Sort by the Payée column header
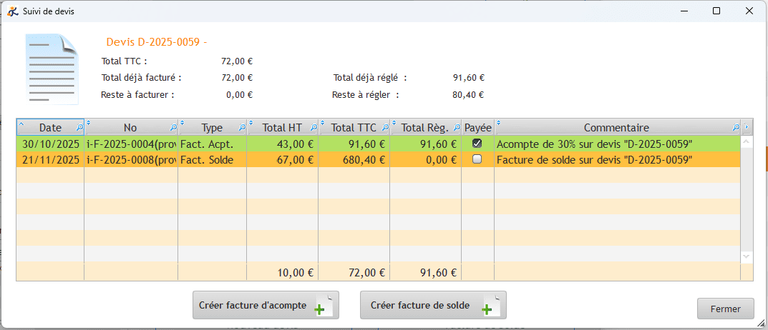Screen dimensions: 768x330 [477, 128]
